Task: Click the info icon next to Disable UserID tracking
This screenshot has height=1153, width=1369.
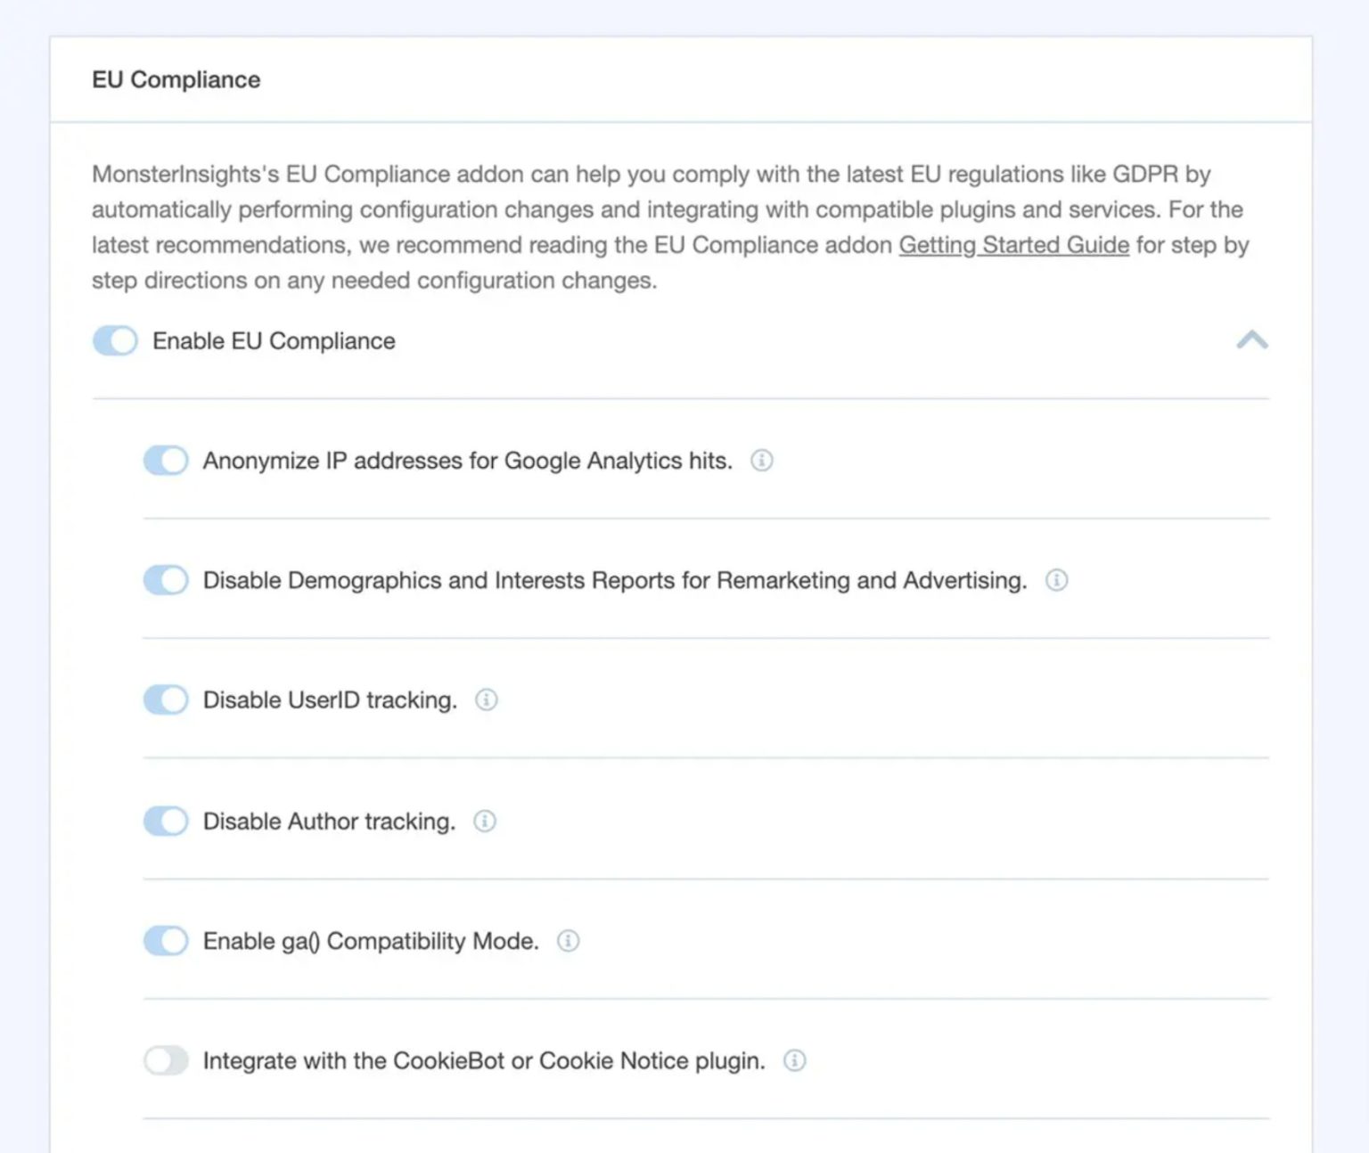Action: pos(487,700)
